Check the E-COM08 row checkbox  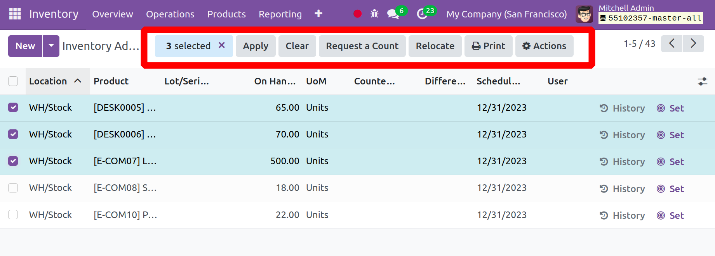tap(13, 188)
